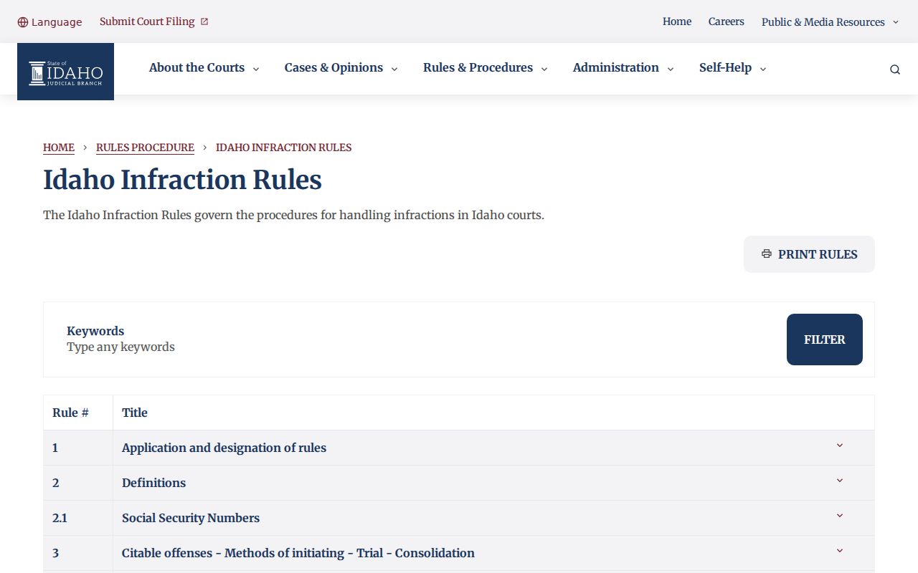
Task: Click the Idaho Judicial Branch logo
Action: 65,72
